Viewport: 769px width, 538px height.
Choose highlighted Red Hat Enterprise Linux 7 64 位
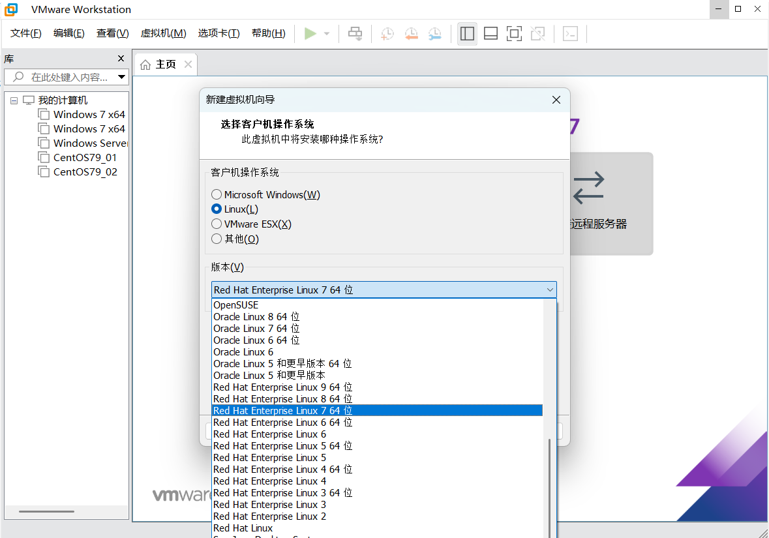pyautogui.click(x=377, y=410)
